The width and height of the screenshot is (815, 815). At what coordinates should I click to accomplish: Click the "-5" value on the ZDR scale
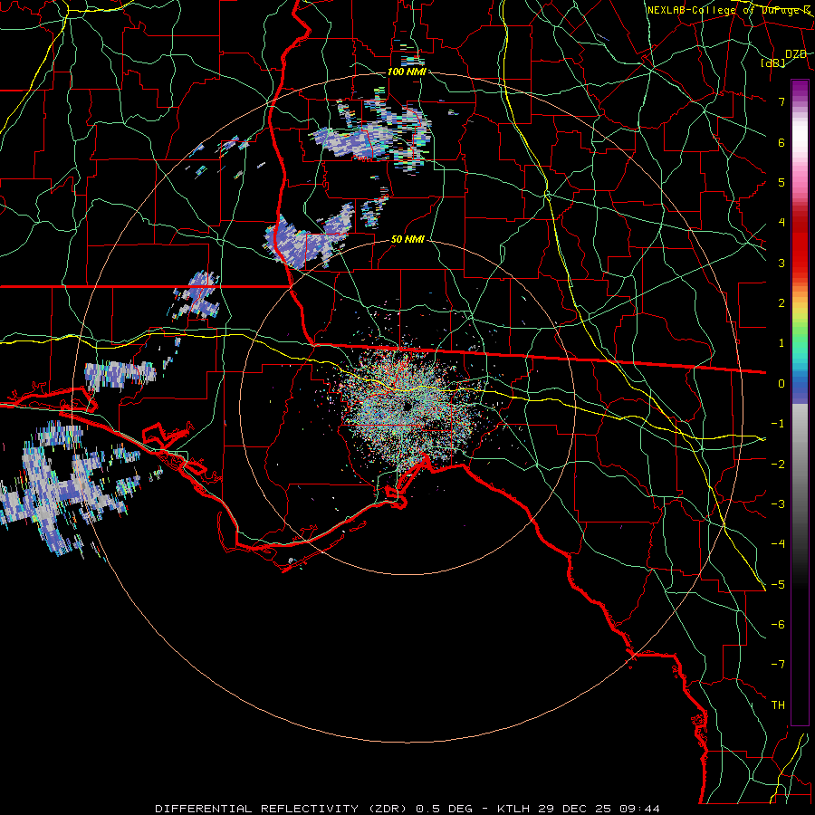pos(778,585)
